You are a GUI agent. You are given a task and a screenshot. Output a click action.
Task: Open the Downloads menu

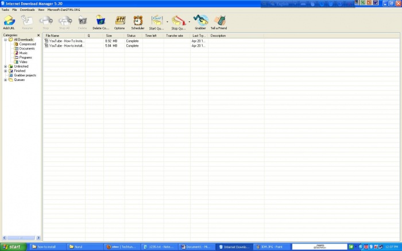click(x=28, y=10)
